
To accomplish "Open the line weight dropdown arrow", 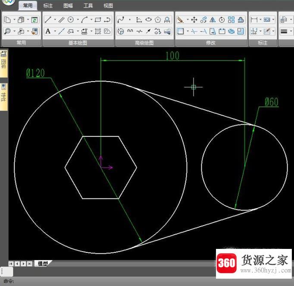I will 291,31.
